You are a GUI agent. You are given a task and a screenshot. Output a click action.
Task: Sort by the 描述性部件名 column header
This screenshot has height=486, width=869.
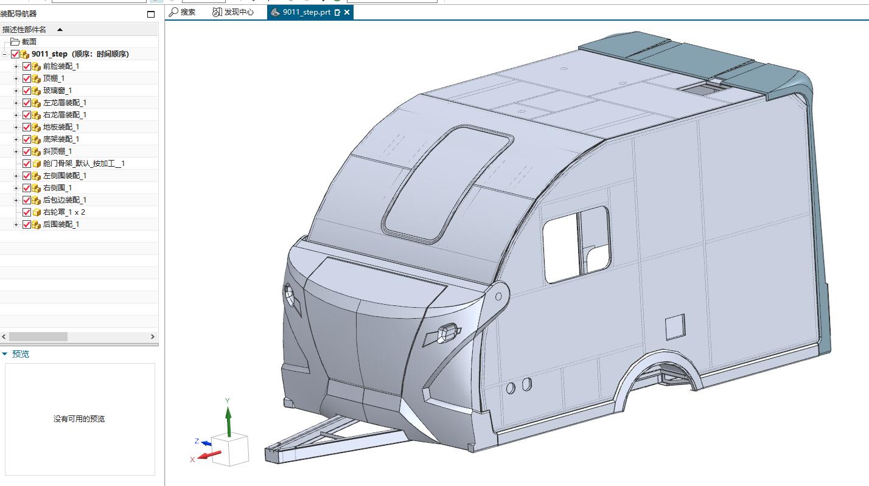click(79, 29)
